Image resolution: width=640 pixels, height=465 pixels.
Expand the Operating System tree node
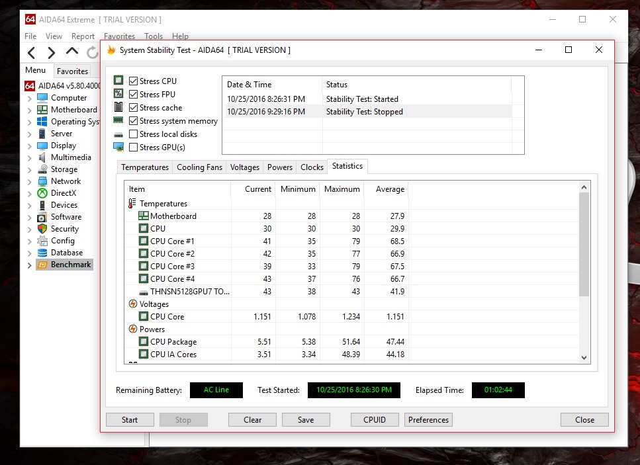pos(29,122)
